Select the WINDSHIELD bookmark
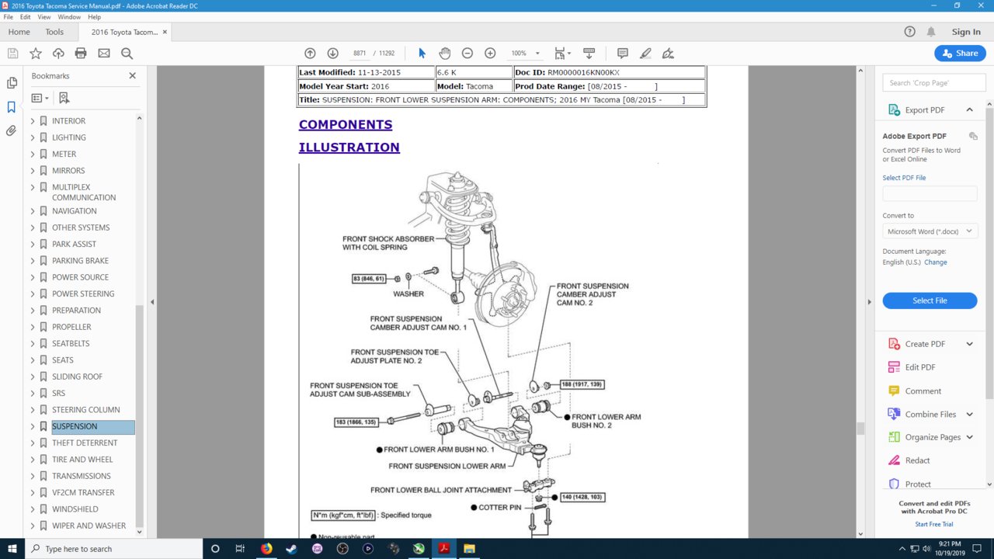This screenshot has height=559, width=994. 75,509
